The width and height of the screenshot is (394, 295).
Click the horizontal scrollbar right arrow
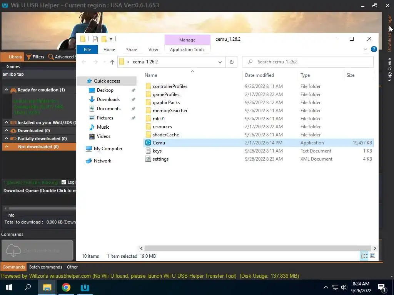(x=375, y=249)
